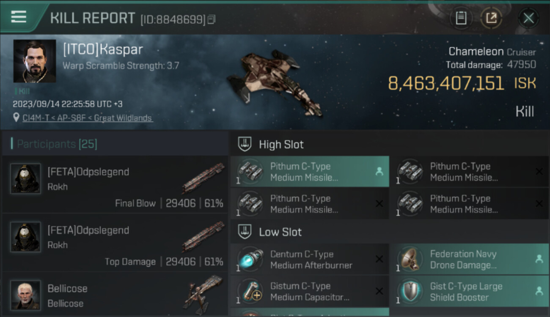Click the High Slot section icon
The height and width of the screenshot is (317, 550).
[x=245, y=144]
